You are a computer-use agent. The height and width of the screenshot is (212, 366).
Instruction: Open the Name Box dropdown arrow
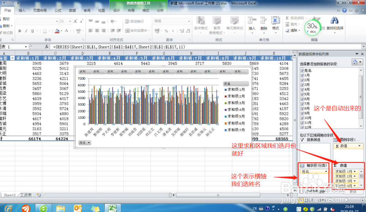(26, 47)
